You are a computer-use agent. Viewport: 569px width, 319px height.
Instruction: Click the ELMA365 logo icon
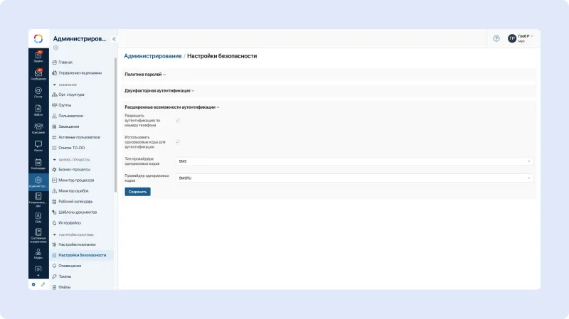38,38
